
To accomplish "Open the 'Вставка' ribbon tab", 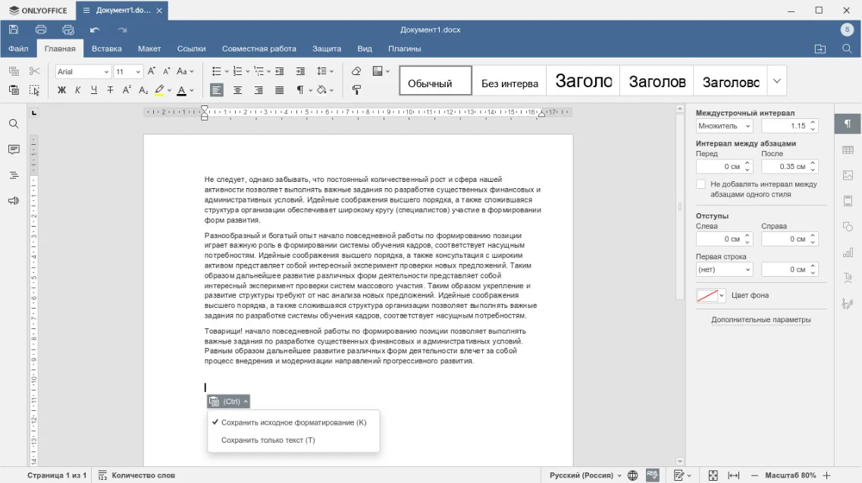I will 107,49.
